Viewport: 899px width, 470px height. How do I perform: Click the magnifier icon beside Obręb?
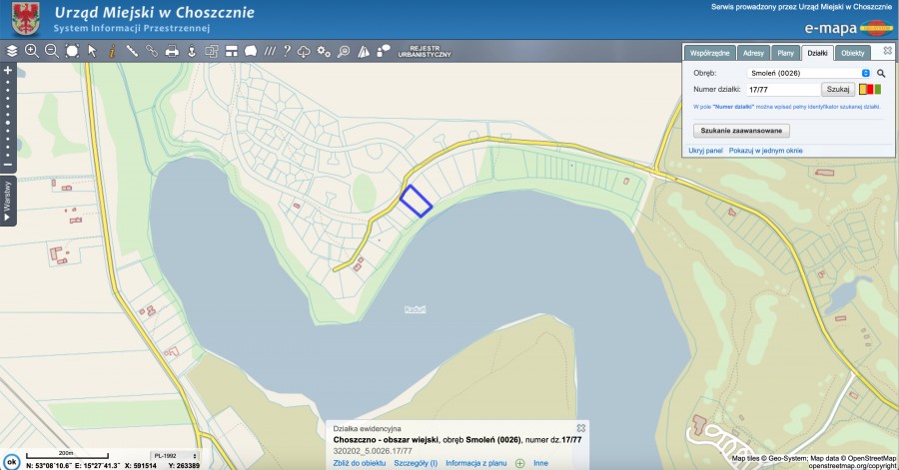881,73
